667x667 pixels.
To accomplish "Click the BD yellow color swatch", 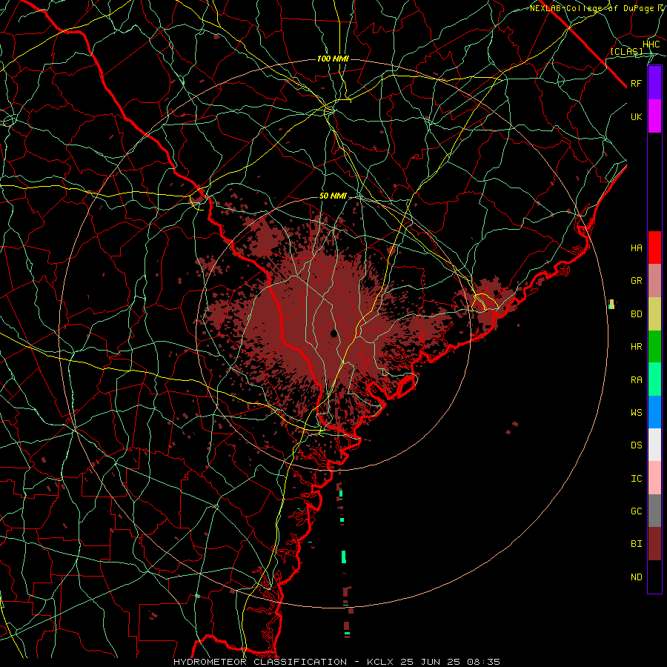I will coord(654,313).
